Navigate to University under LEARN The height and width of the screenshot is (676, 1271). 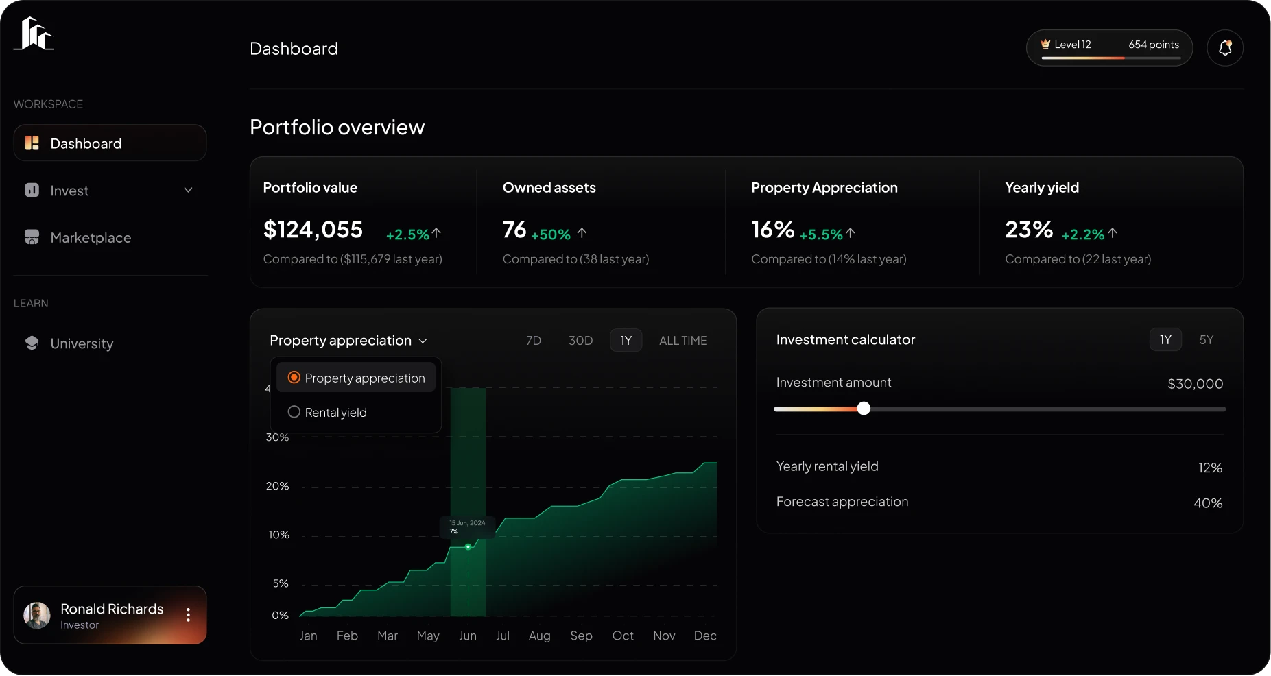point(82,343)
